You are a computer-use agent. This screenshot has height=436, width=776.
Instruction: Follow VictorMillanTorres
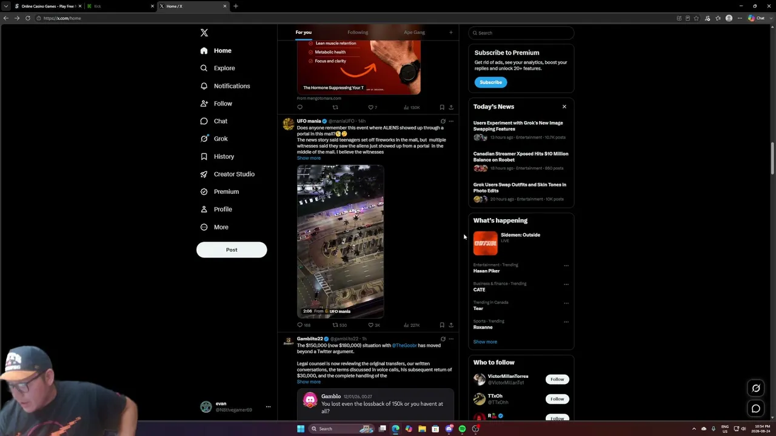pos(557,379)
